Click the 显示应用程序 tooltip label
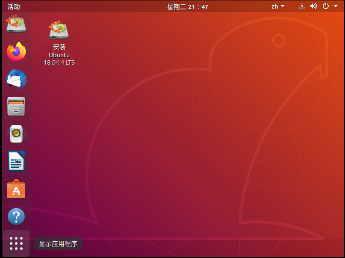345x258 pixels. coord(58,243)
